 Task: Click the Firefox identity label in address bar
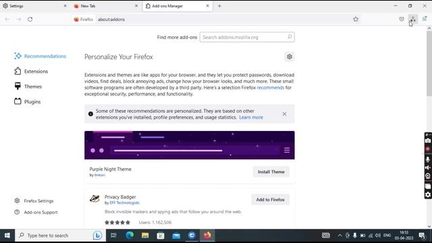84,20
